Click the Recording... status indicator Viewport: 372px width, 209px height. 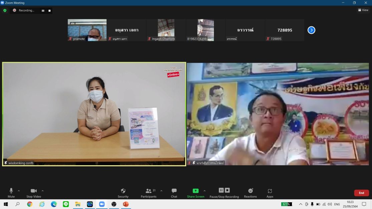pos(24,10)
